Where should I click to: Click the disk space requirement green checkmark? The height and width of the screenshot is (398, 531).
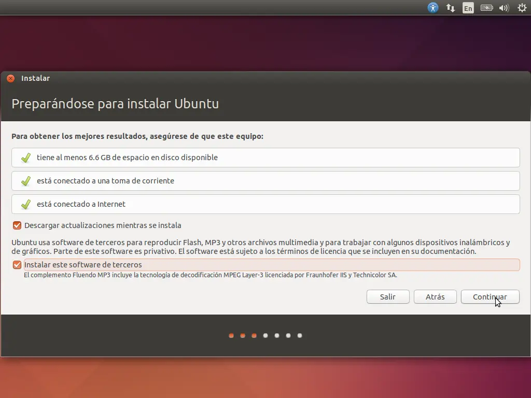coord(26,158)
